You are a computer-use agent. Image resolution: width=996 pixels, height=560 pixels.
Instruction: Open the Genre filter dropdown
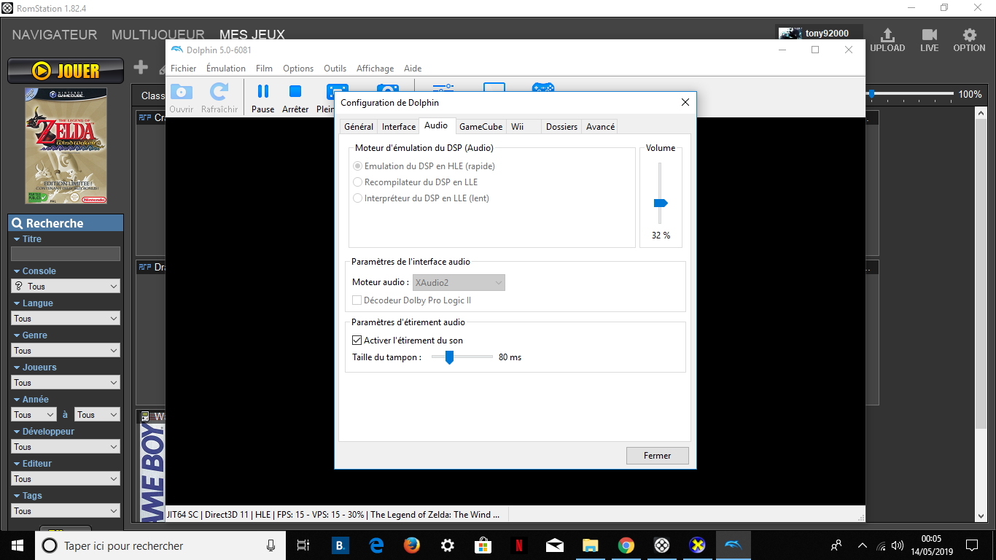pyautogui.click(x=66, y=351)
